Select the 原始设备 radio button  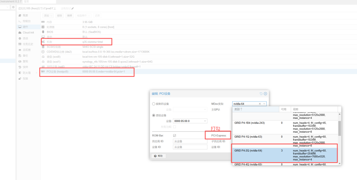click(x=154, y=115)
